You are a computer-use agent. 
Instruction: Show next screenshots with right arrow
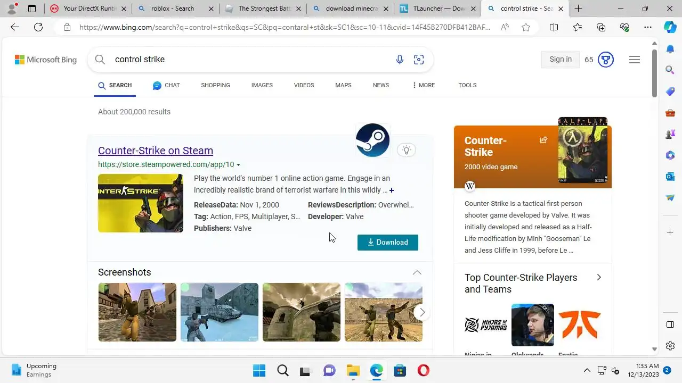(422, 312)
